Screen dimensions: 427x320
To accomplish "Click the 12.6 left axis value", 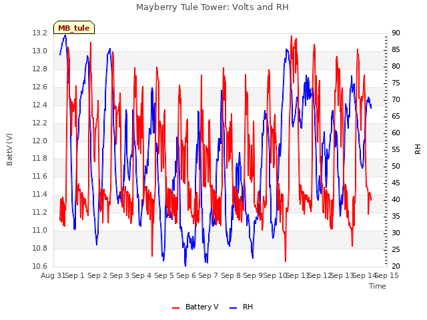I will (40, 87).
